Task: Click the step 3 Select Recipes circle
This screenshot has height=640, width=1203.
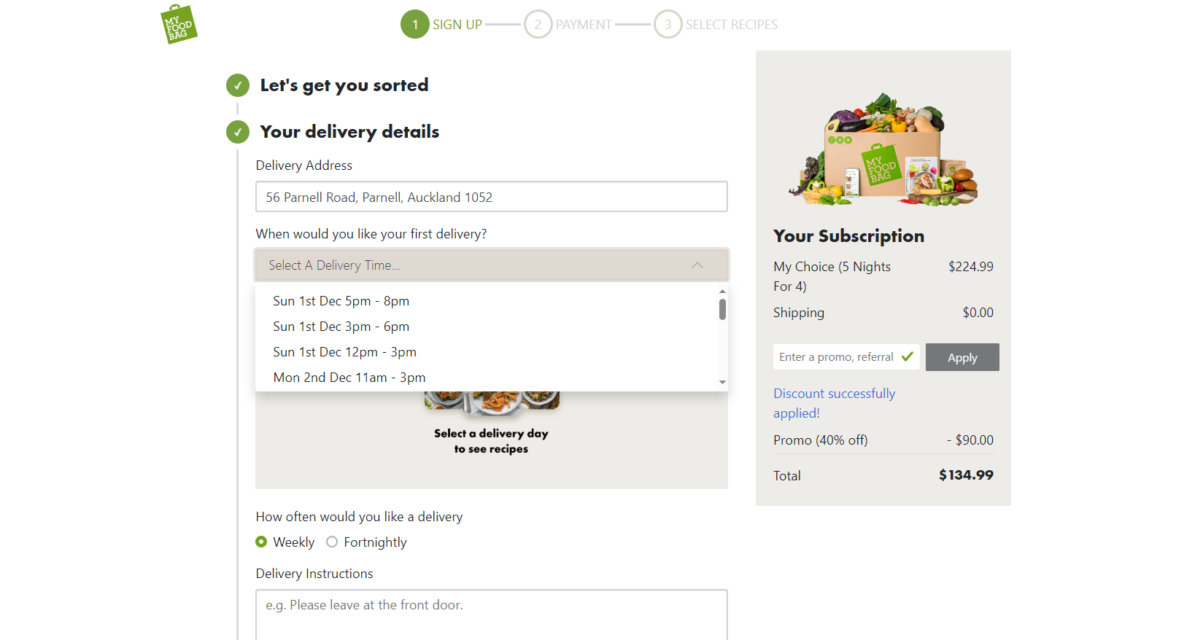Action: (668, 24)
